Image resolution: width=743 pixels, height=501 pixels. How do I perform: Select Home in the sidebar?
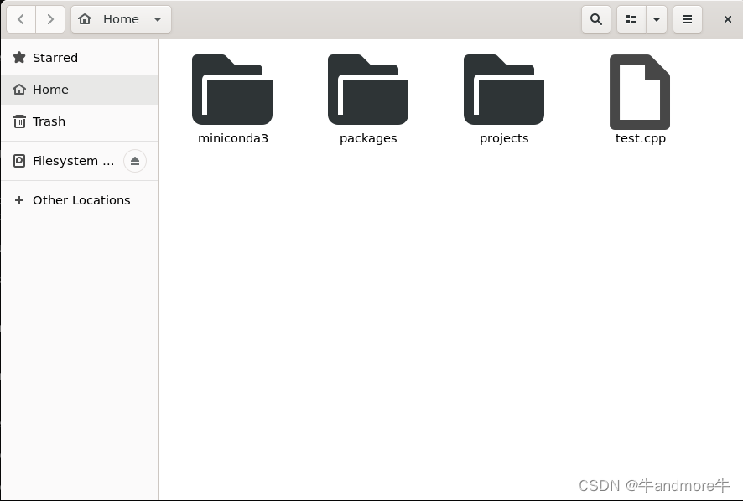point(80,90)
